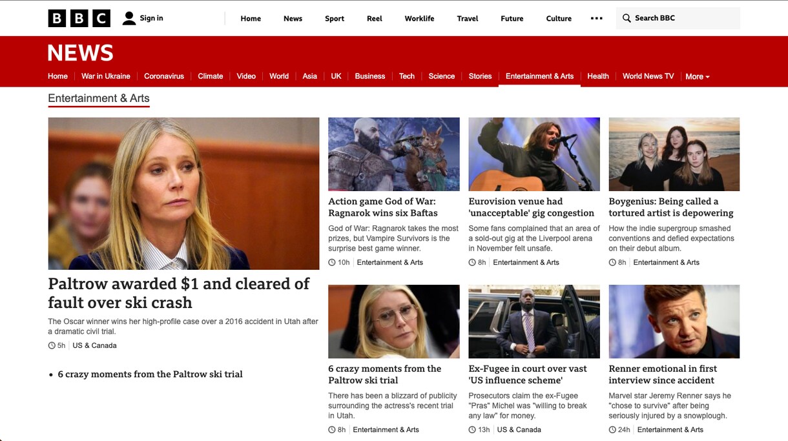Select World News TV section

point(648,76)
